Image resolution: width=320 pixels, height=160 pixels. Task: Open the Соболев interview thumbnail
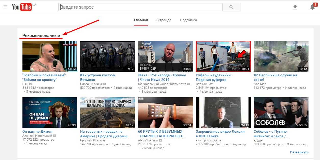[281, 113]
